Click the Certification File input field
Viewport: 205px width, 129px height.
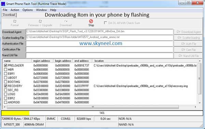[99, 49]
